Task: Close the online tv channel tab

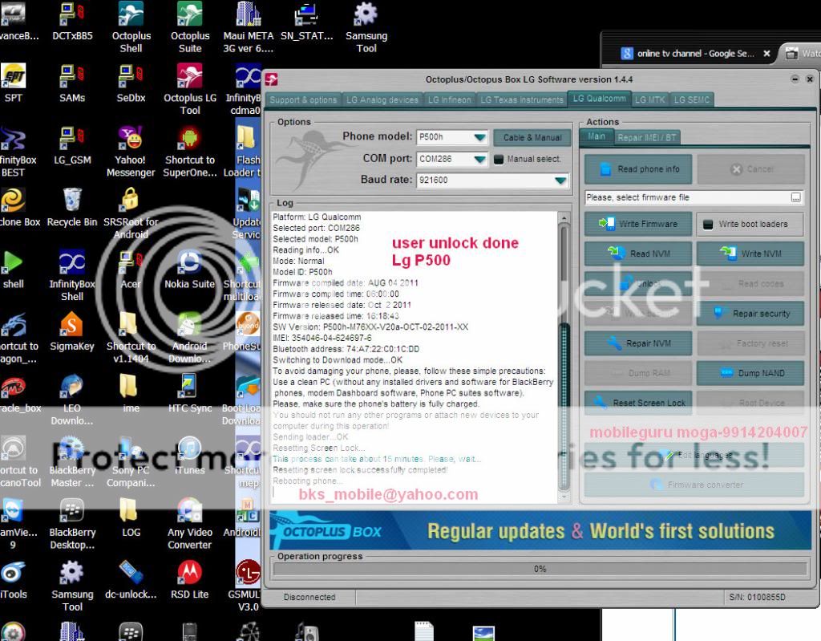Action: coord(766,54)
